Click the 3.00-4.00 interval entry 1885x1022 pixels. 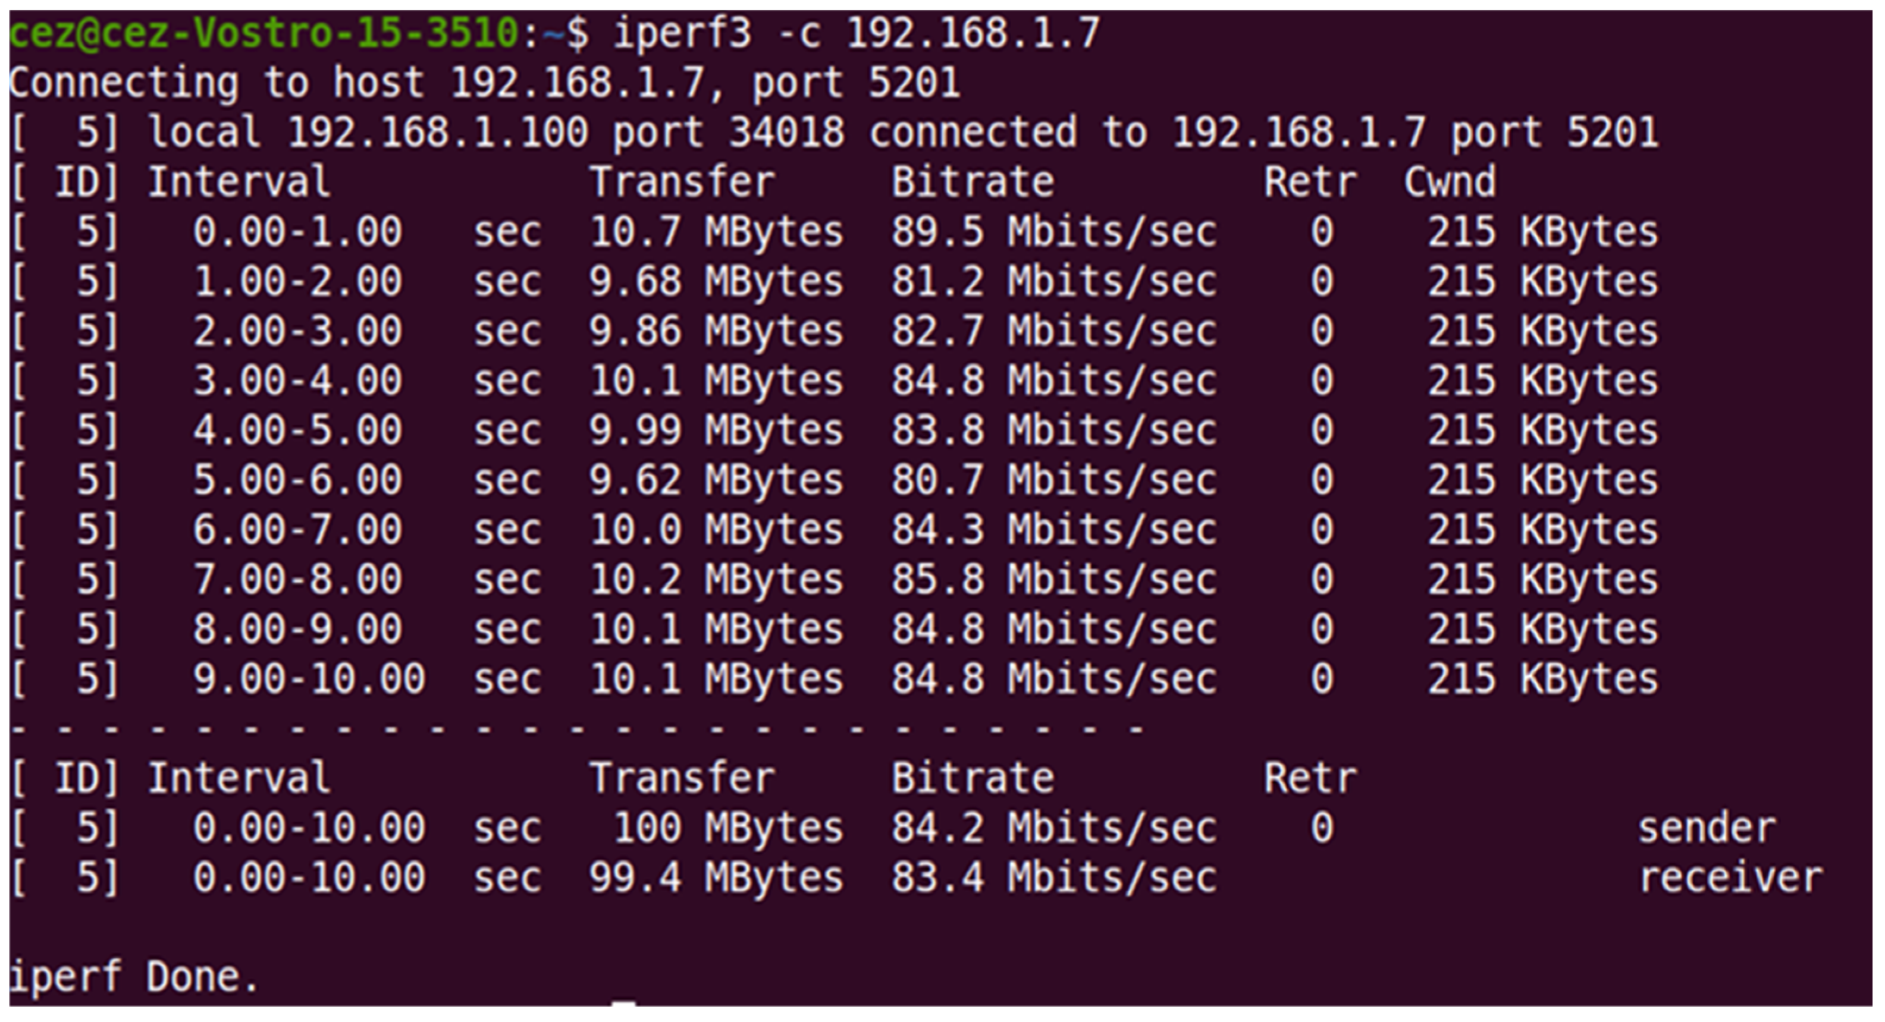click(x=297, y=381)
